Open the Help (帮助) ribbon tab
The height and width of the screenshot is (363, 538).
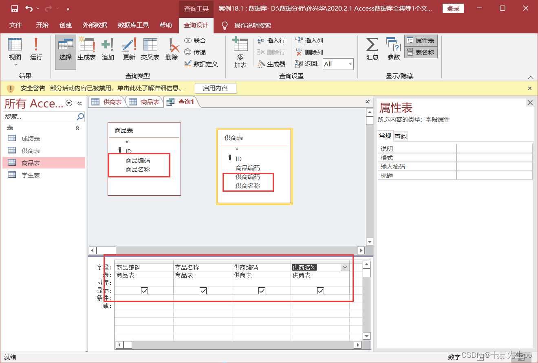(x=166, y=25)
